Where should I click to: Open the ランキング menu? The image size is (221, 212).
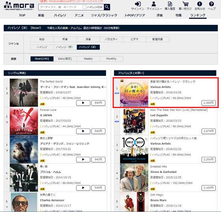point(198,15)
